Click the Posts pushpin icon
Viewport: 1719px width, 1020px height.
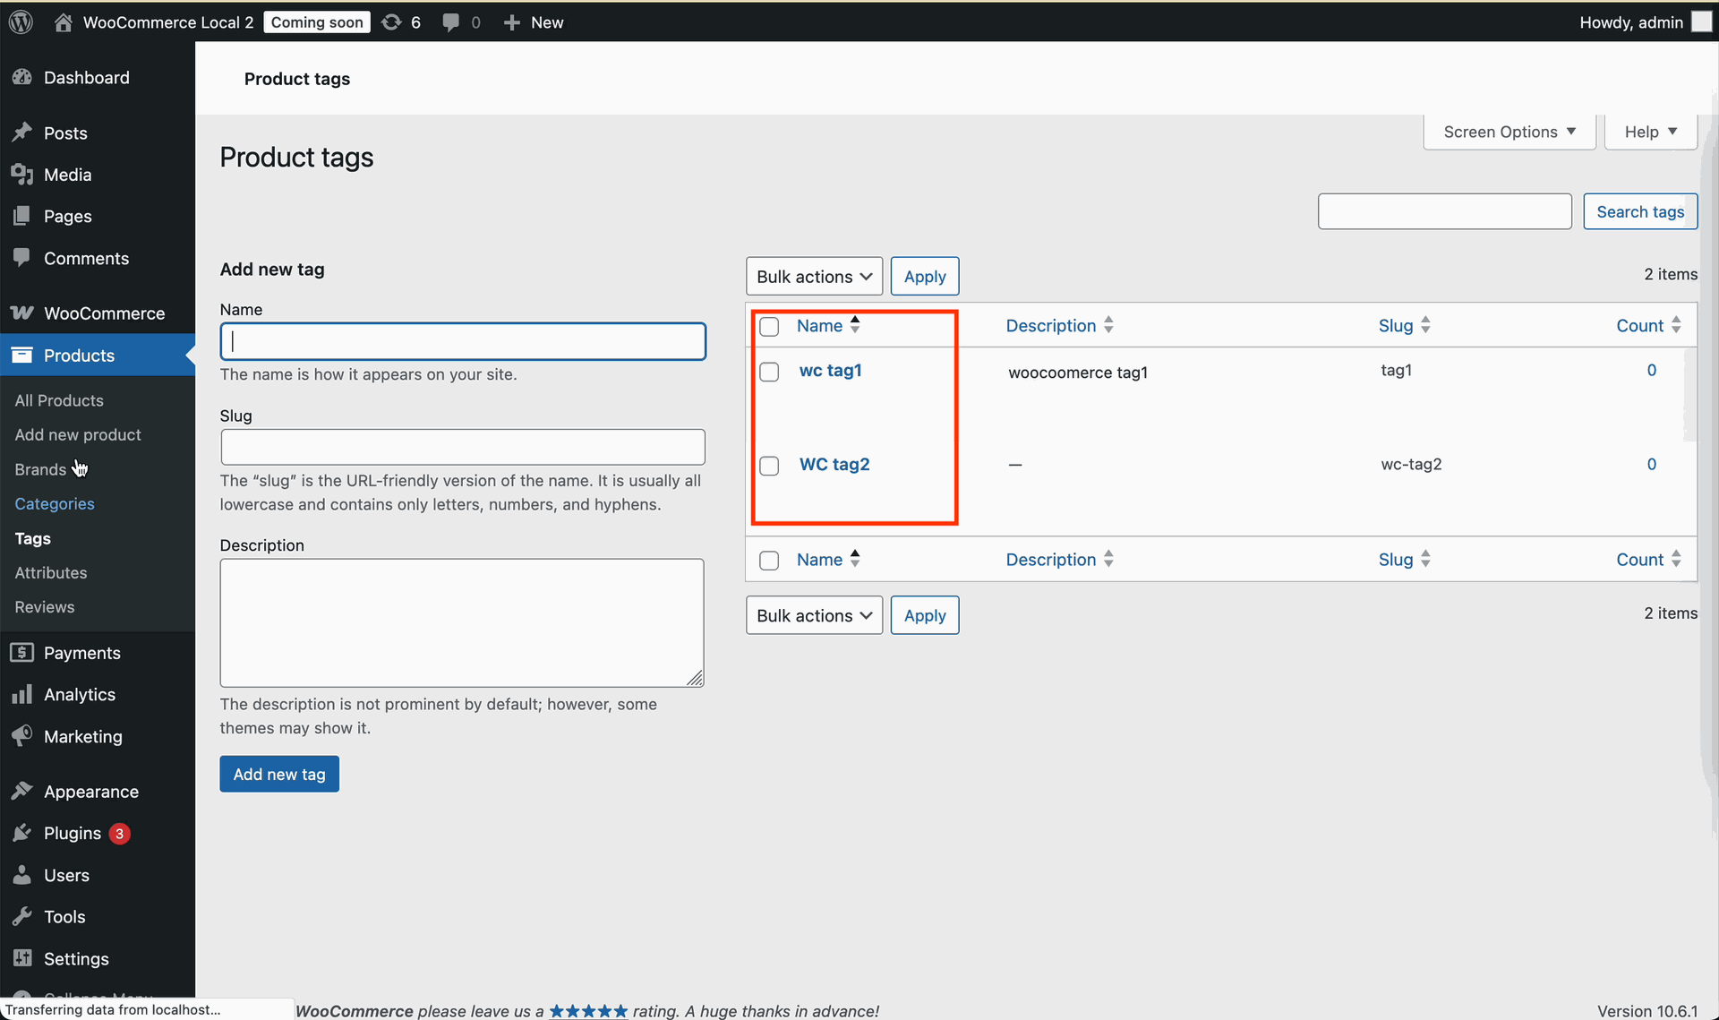22,133
